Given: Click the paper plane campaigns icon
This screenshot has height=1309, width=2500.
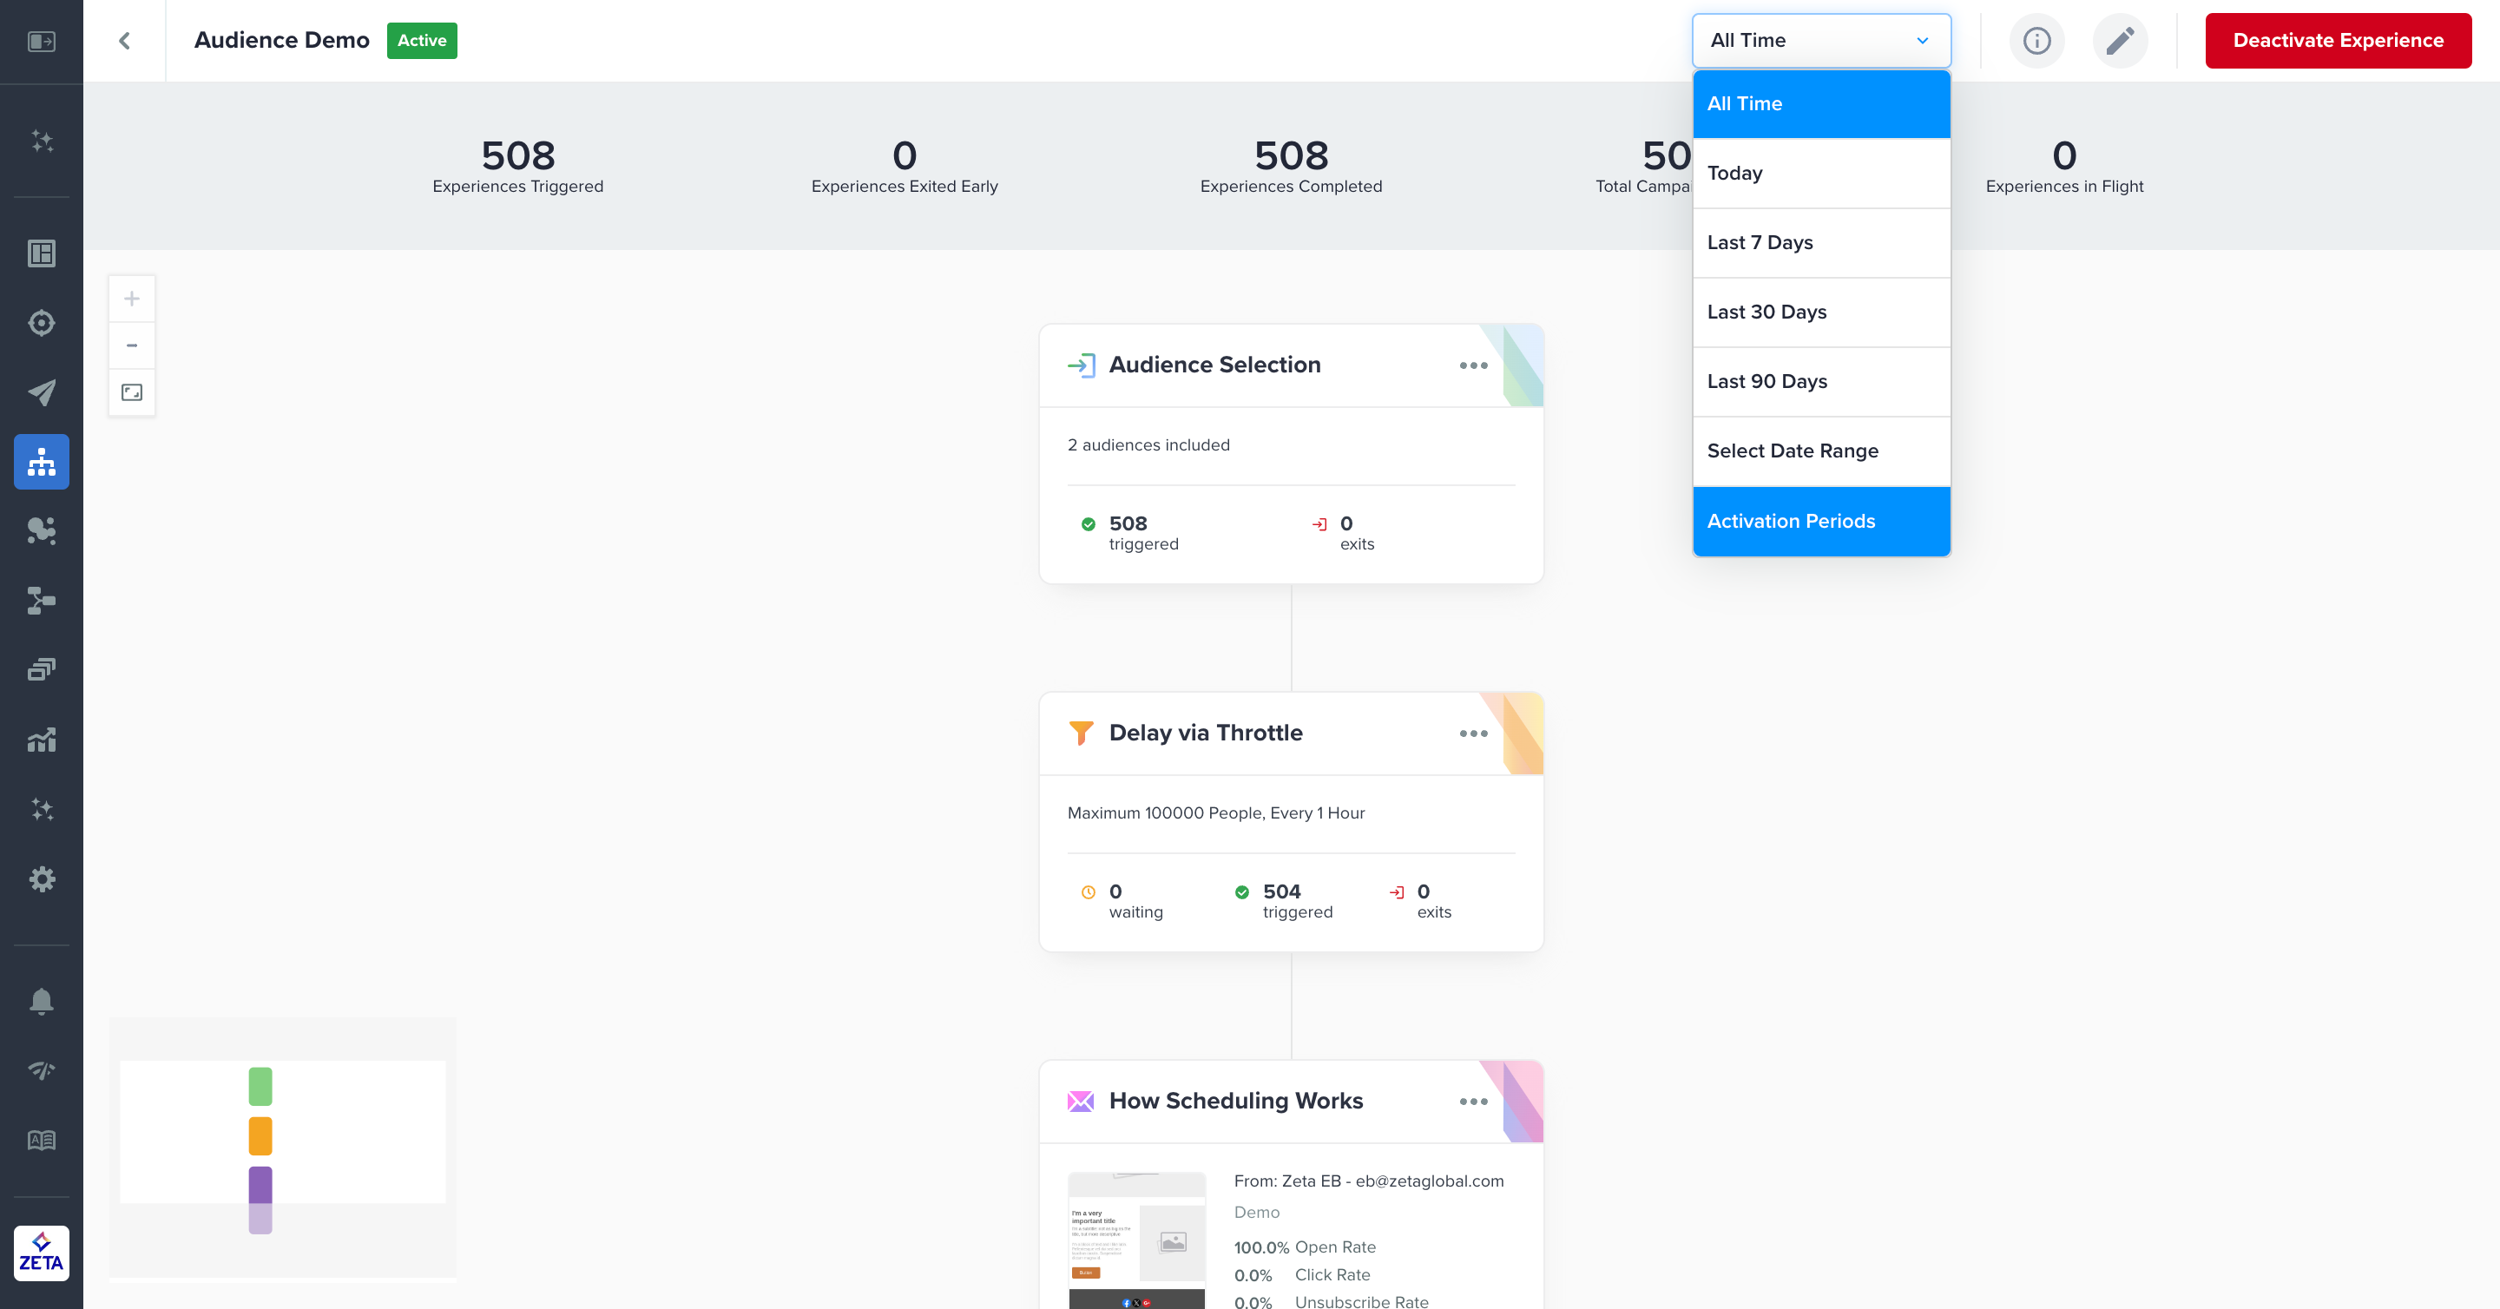Looking at the screenshot, I should point(41,392).
